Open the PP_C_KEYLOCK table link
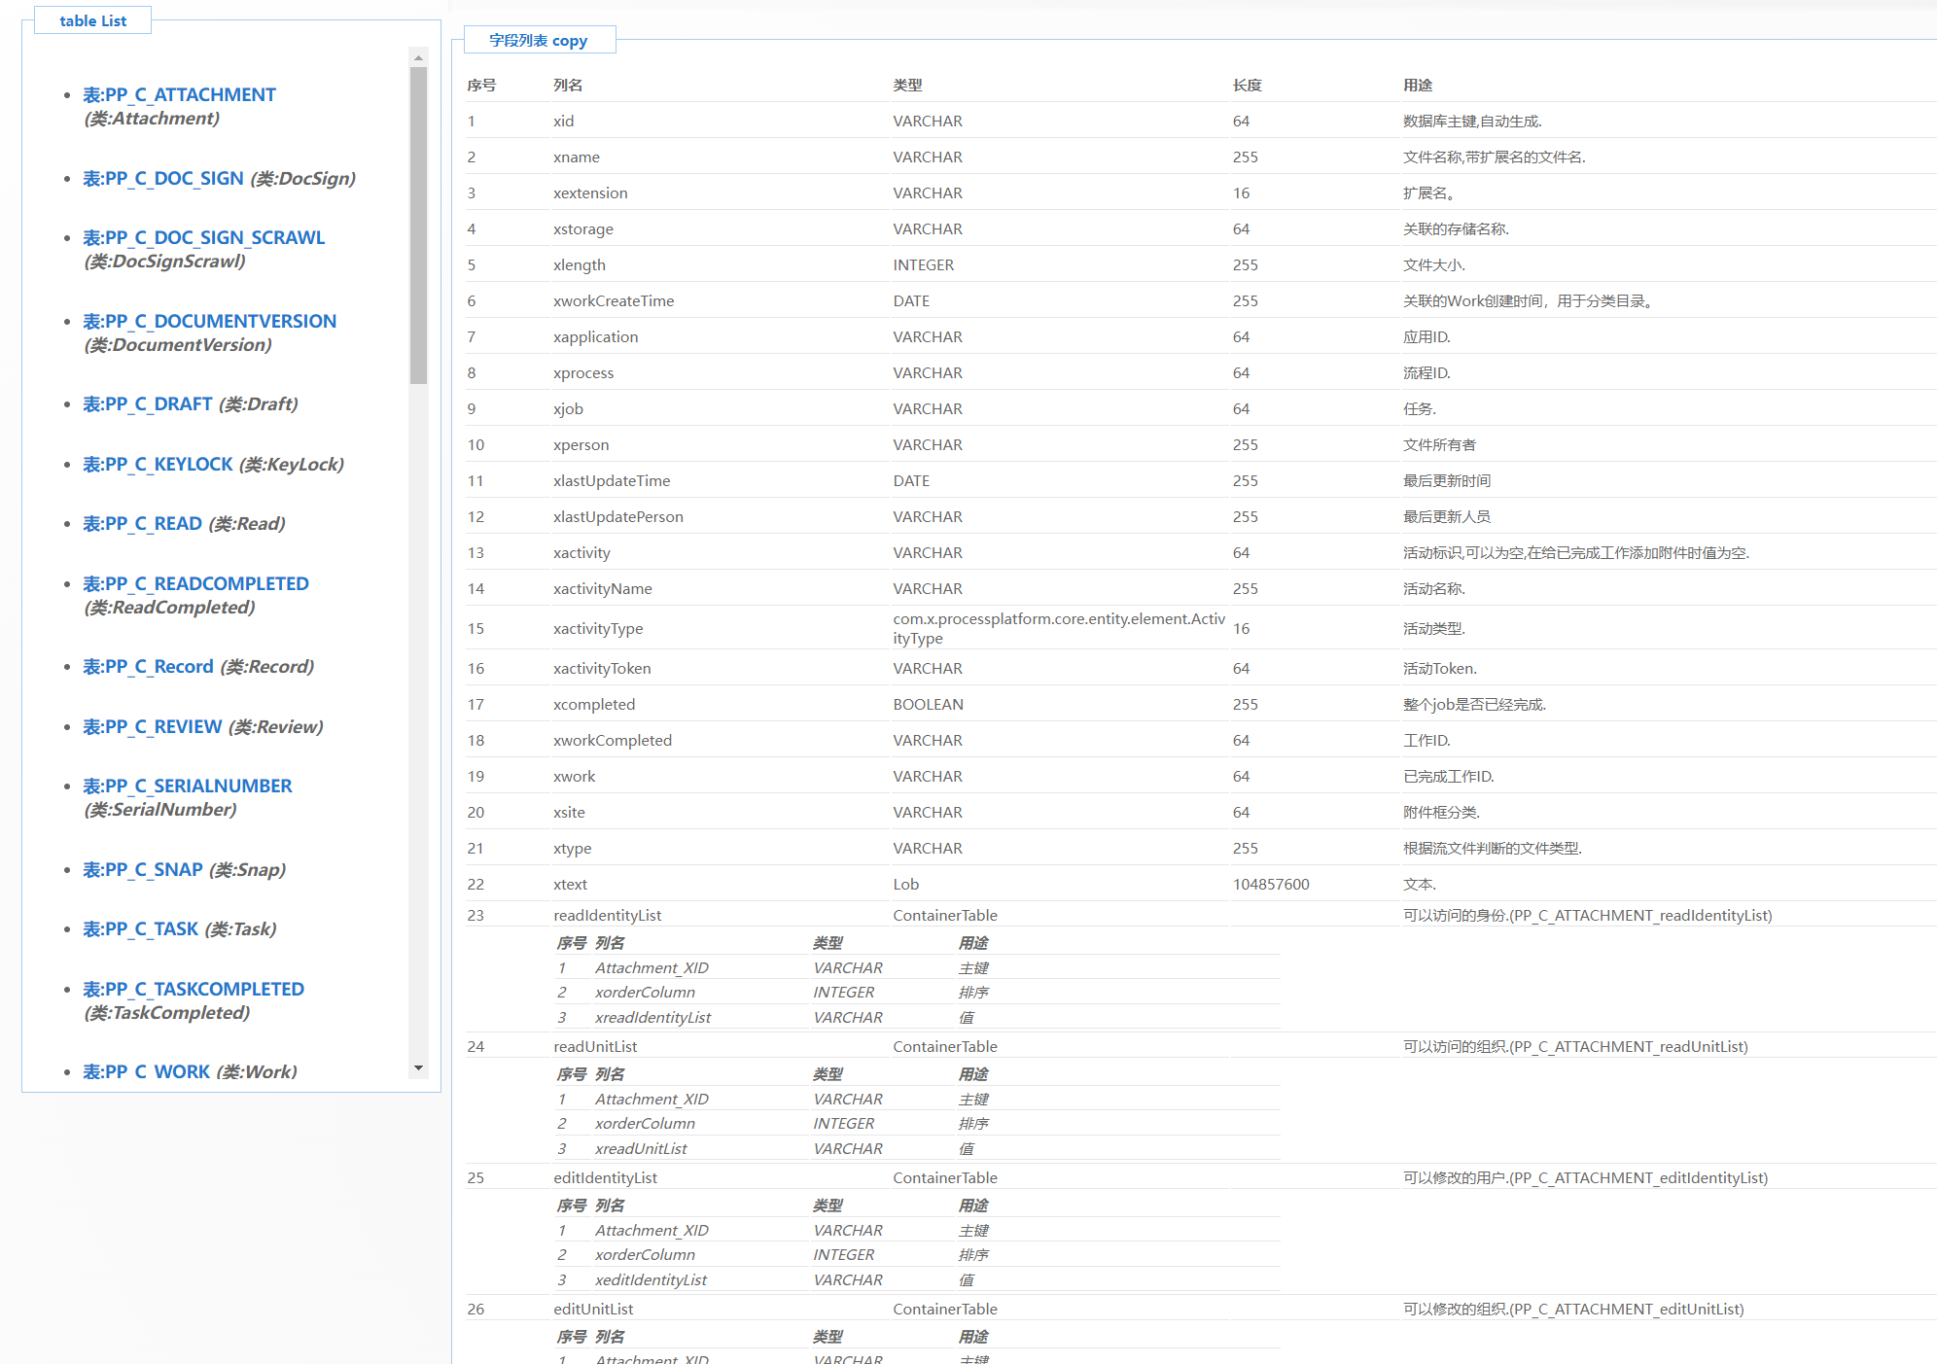This screenshot has width=1937, height=1364. 158,465
